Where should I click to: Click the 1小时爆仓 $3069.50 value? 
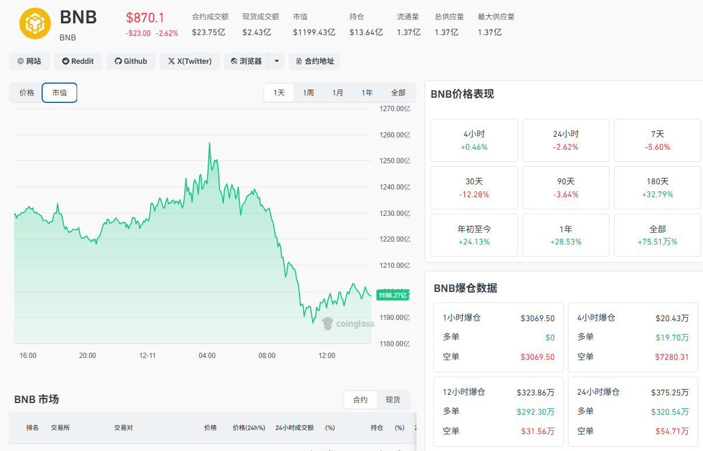(537, 318)
